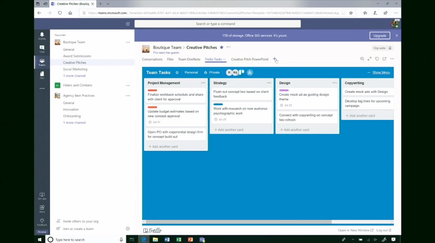This screenshot has width=435, height=243.
Task: Reload the Trello tab
Action: point(377,59)
